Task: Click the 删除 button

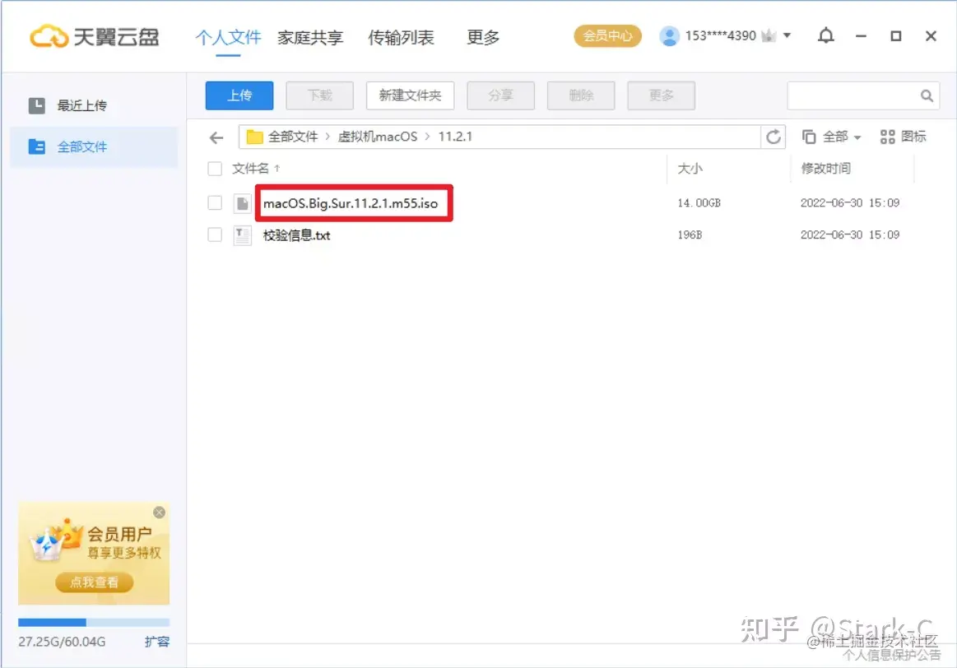Action: (x=581, y=95)
